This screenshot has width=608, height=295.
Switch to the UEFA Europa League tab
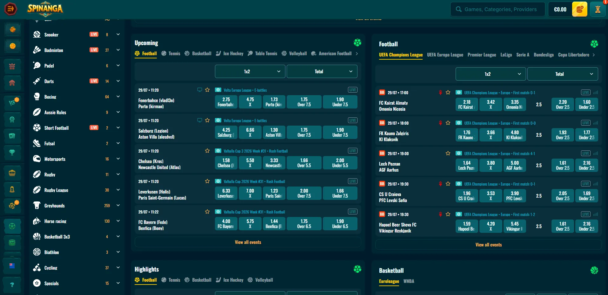pos(445,55)
